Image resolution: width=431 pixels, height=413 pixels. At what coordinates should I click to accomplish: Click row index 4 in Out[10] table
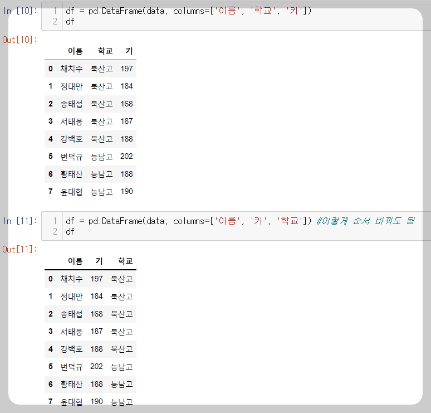51,139
